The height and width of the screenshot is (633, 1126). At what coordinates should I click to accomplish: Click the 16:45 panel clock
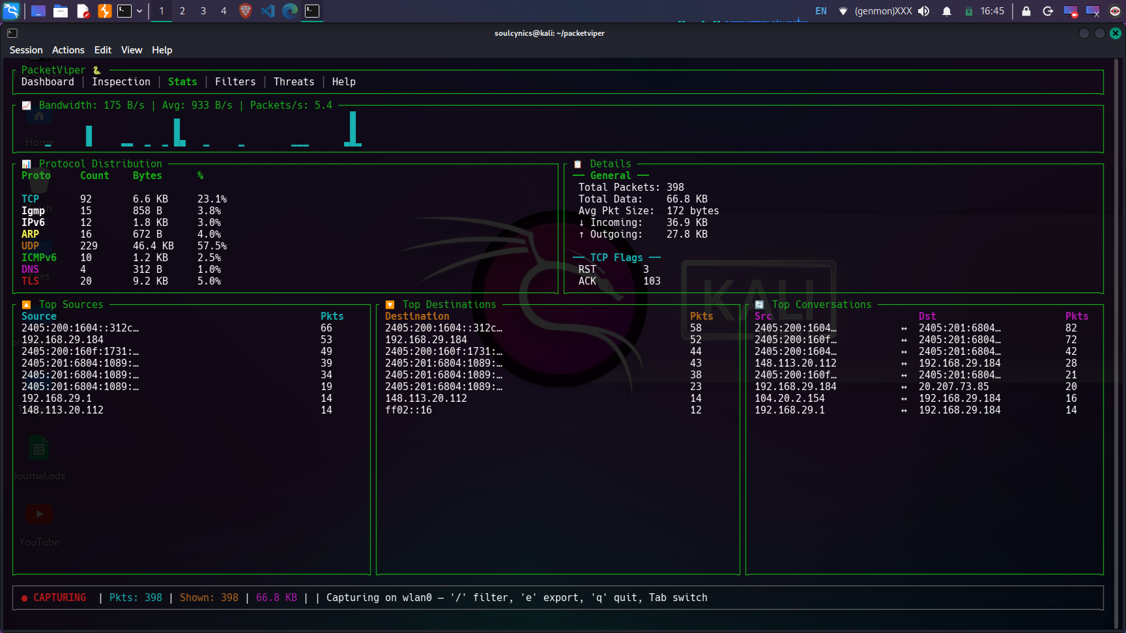pos(992,11)
